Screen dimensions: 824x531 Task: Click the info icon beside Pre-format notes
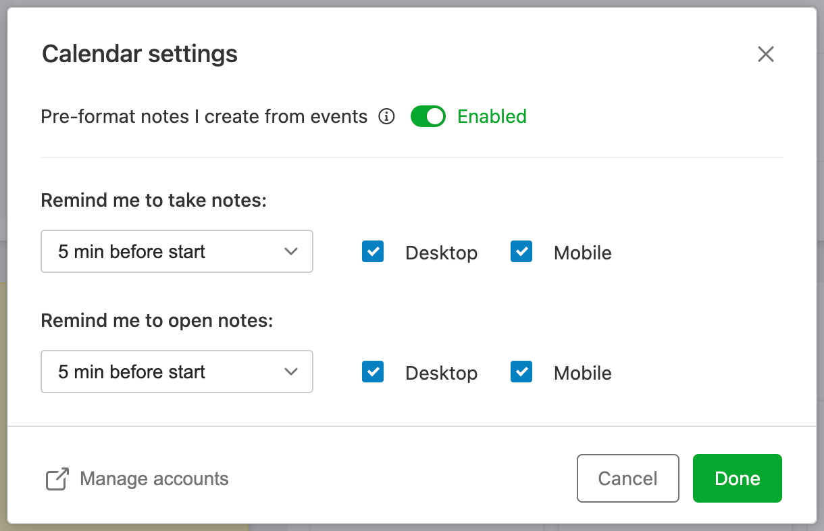[x=386, y=117]
